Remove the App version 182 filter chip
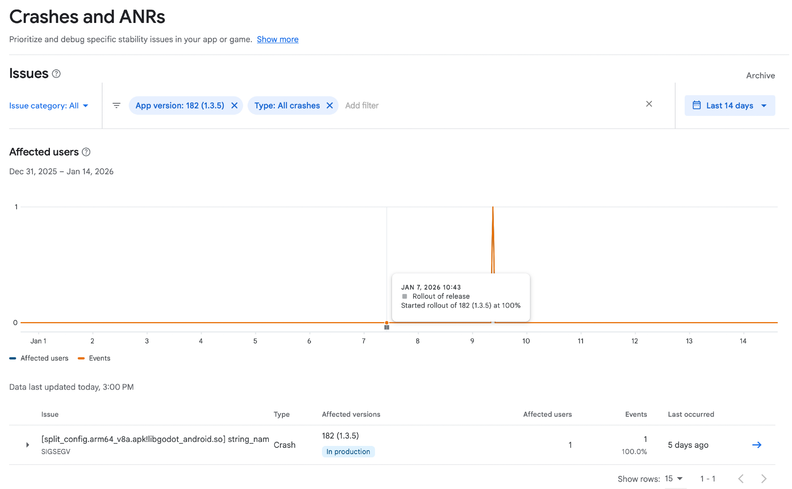 pos(234,106)
